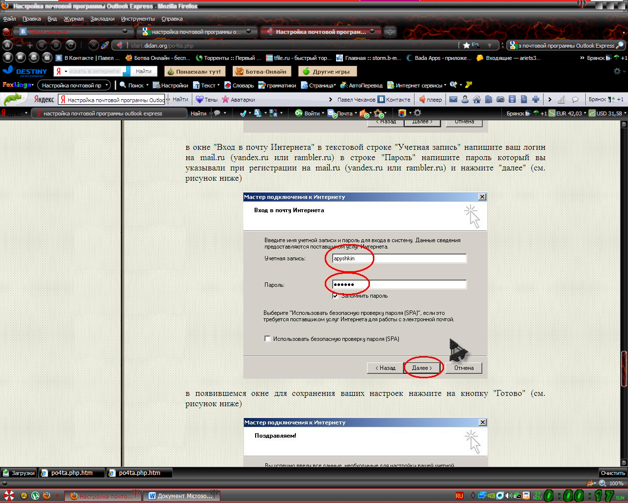Image resolution: width=628 pixels, height=503 pixels.
Task: Click the Firefox Home button
Action: [x=7, y=45]
